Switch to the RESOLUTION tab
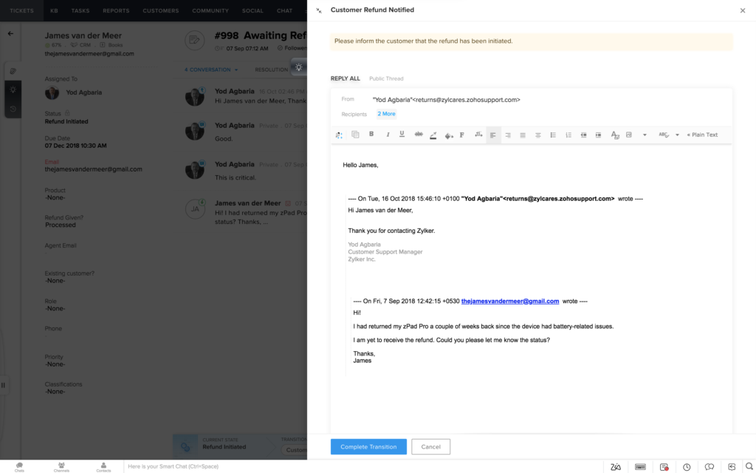756x473 pixels. (x=272, y=69)
